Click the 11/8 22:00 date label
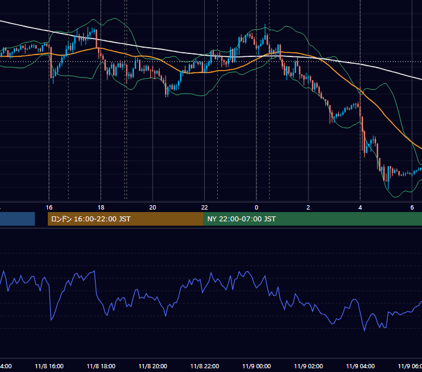This screenshot has width=422, height=372. (205, 366)
